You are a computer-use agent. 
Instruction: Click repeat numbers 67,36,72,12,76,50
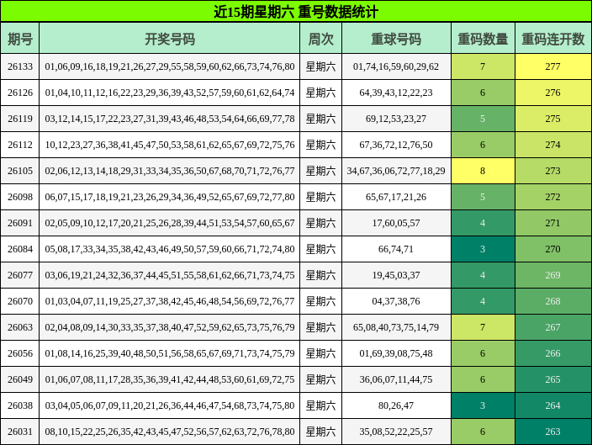[396, 145]
